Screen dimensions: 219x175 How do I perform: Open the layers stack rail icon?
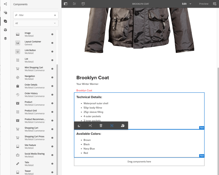5,38
